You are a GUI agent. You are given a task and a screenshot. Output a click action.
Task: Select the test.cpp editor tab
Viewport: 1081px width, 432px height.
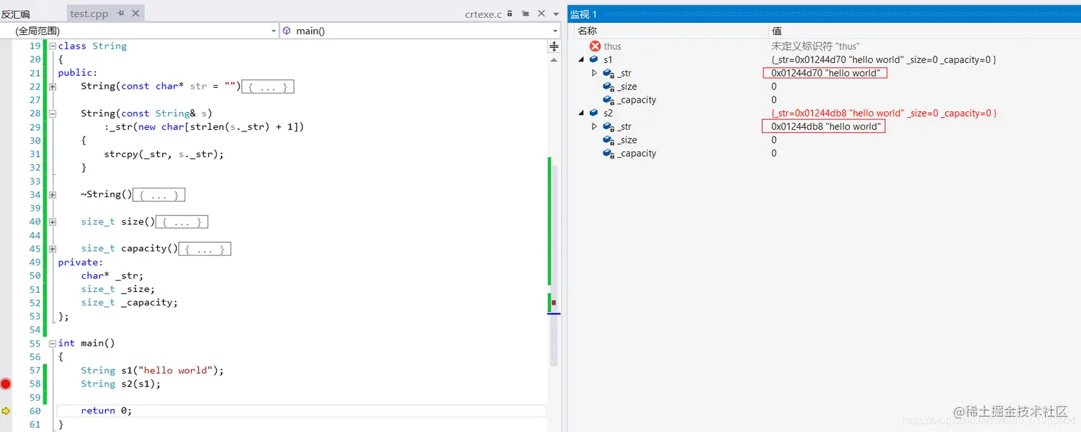pyautogui.click(x=89, y=14)
